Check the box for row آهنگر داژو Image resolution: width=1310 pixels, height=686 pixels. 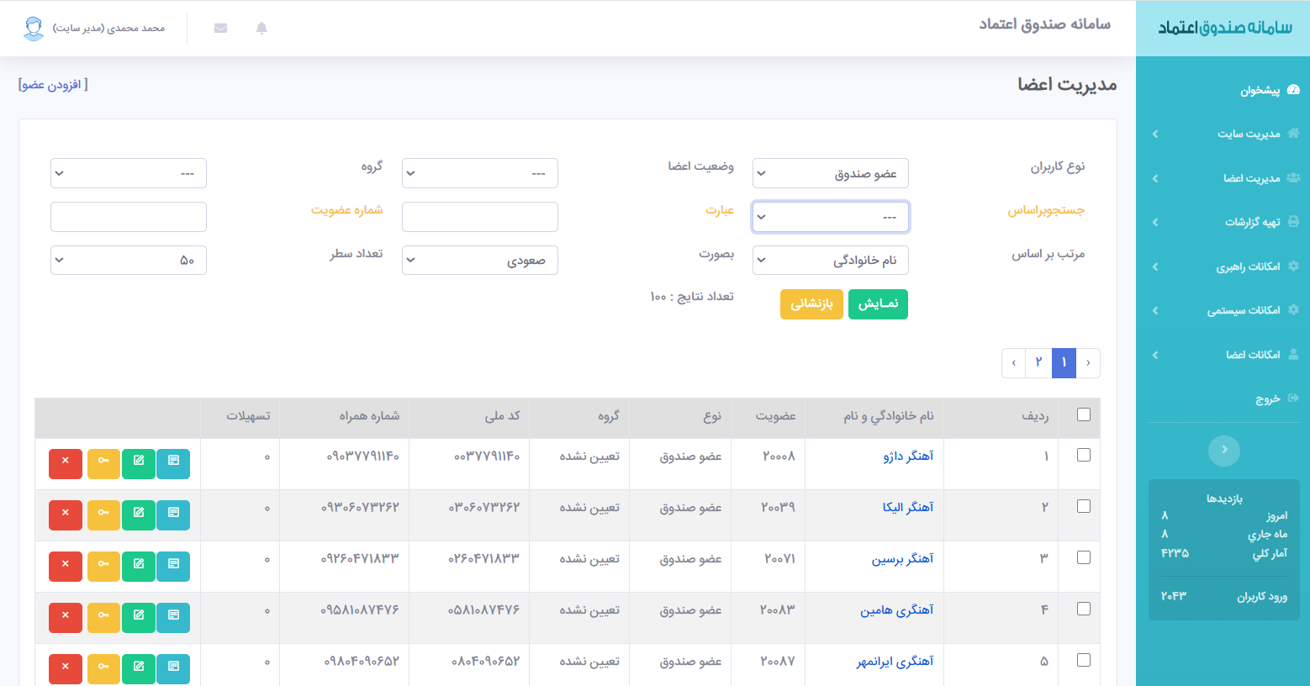[1084, 455]
